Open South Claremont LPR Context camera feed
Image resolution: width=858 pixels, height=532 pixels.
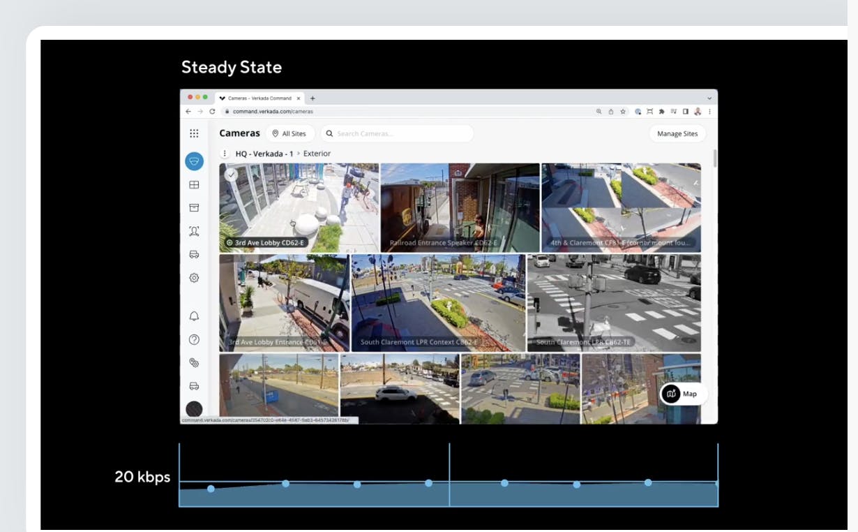point(438,302)
